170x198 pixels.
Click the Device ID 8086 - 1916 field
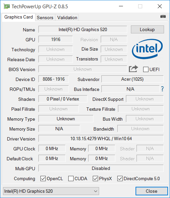coord(54,79)
